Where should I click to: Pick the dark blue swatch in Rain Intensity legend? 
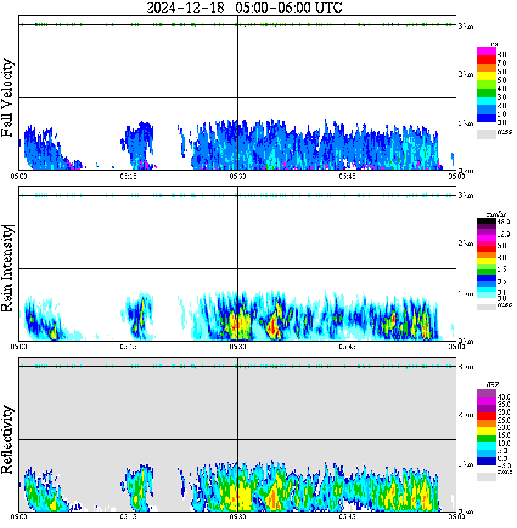(x=486, y=278)
